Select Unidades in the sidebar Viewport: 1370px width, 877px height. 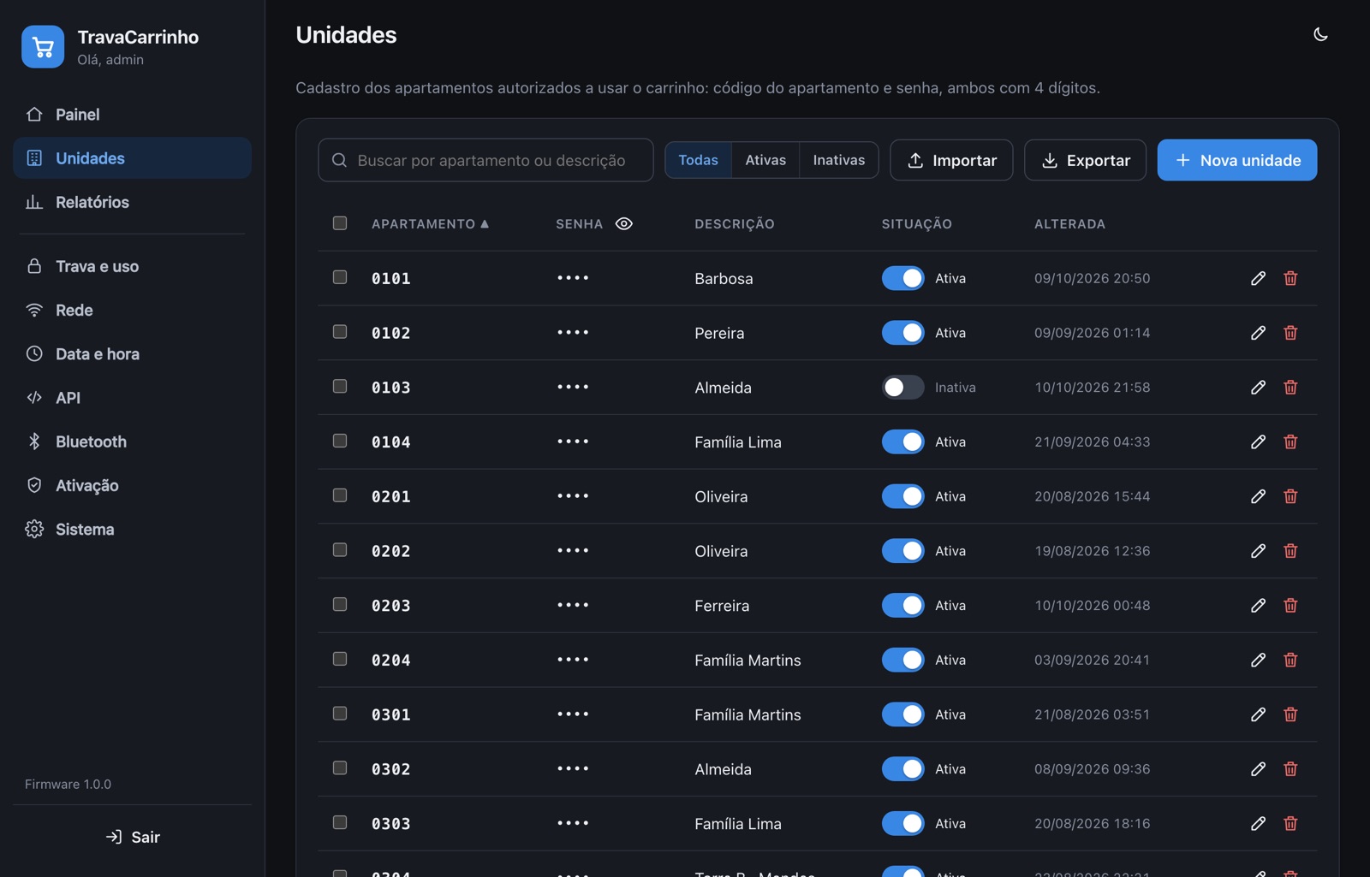[x=132, y=158]
